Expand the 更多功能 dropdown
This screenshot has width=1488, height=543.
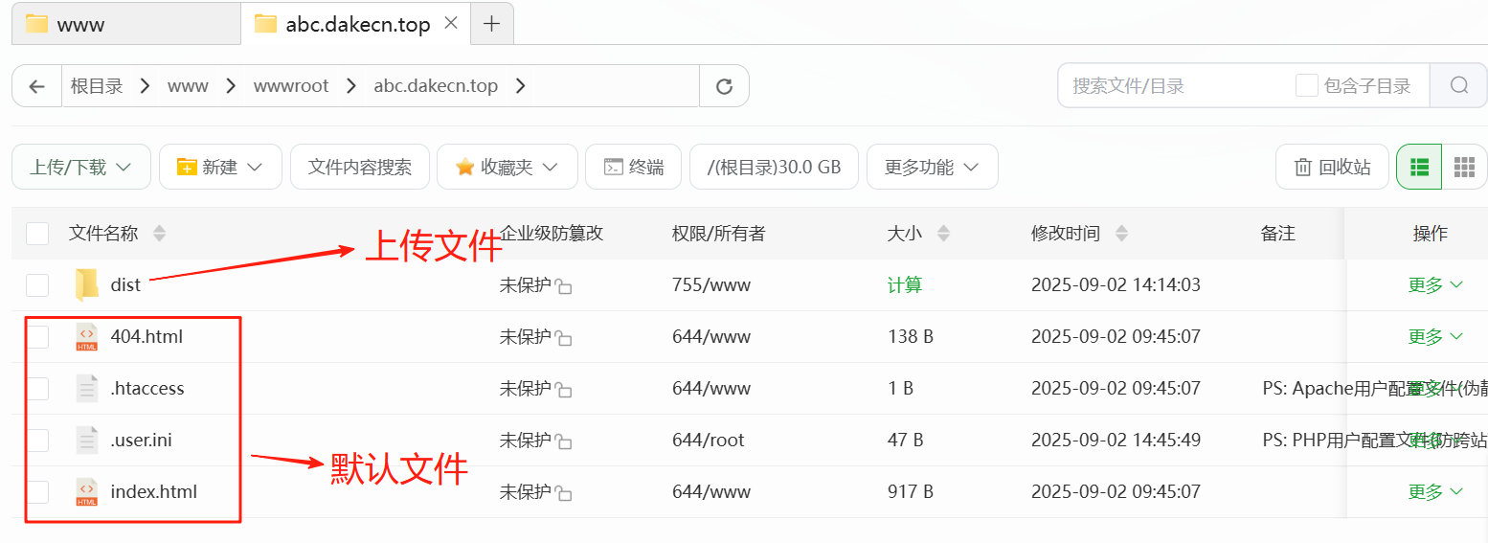point(932,168)
